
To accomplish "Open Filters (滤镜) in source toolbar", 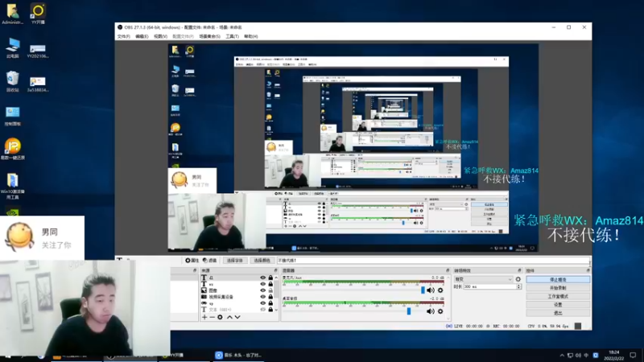I will tap(209, 260).
